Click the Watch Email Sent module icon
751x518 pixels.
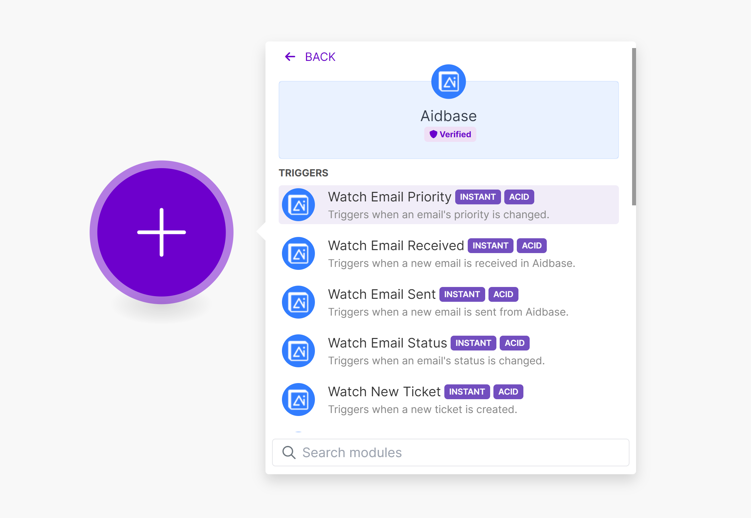pyautogui.click(x=298, y=302)
